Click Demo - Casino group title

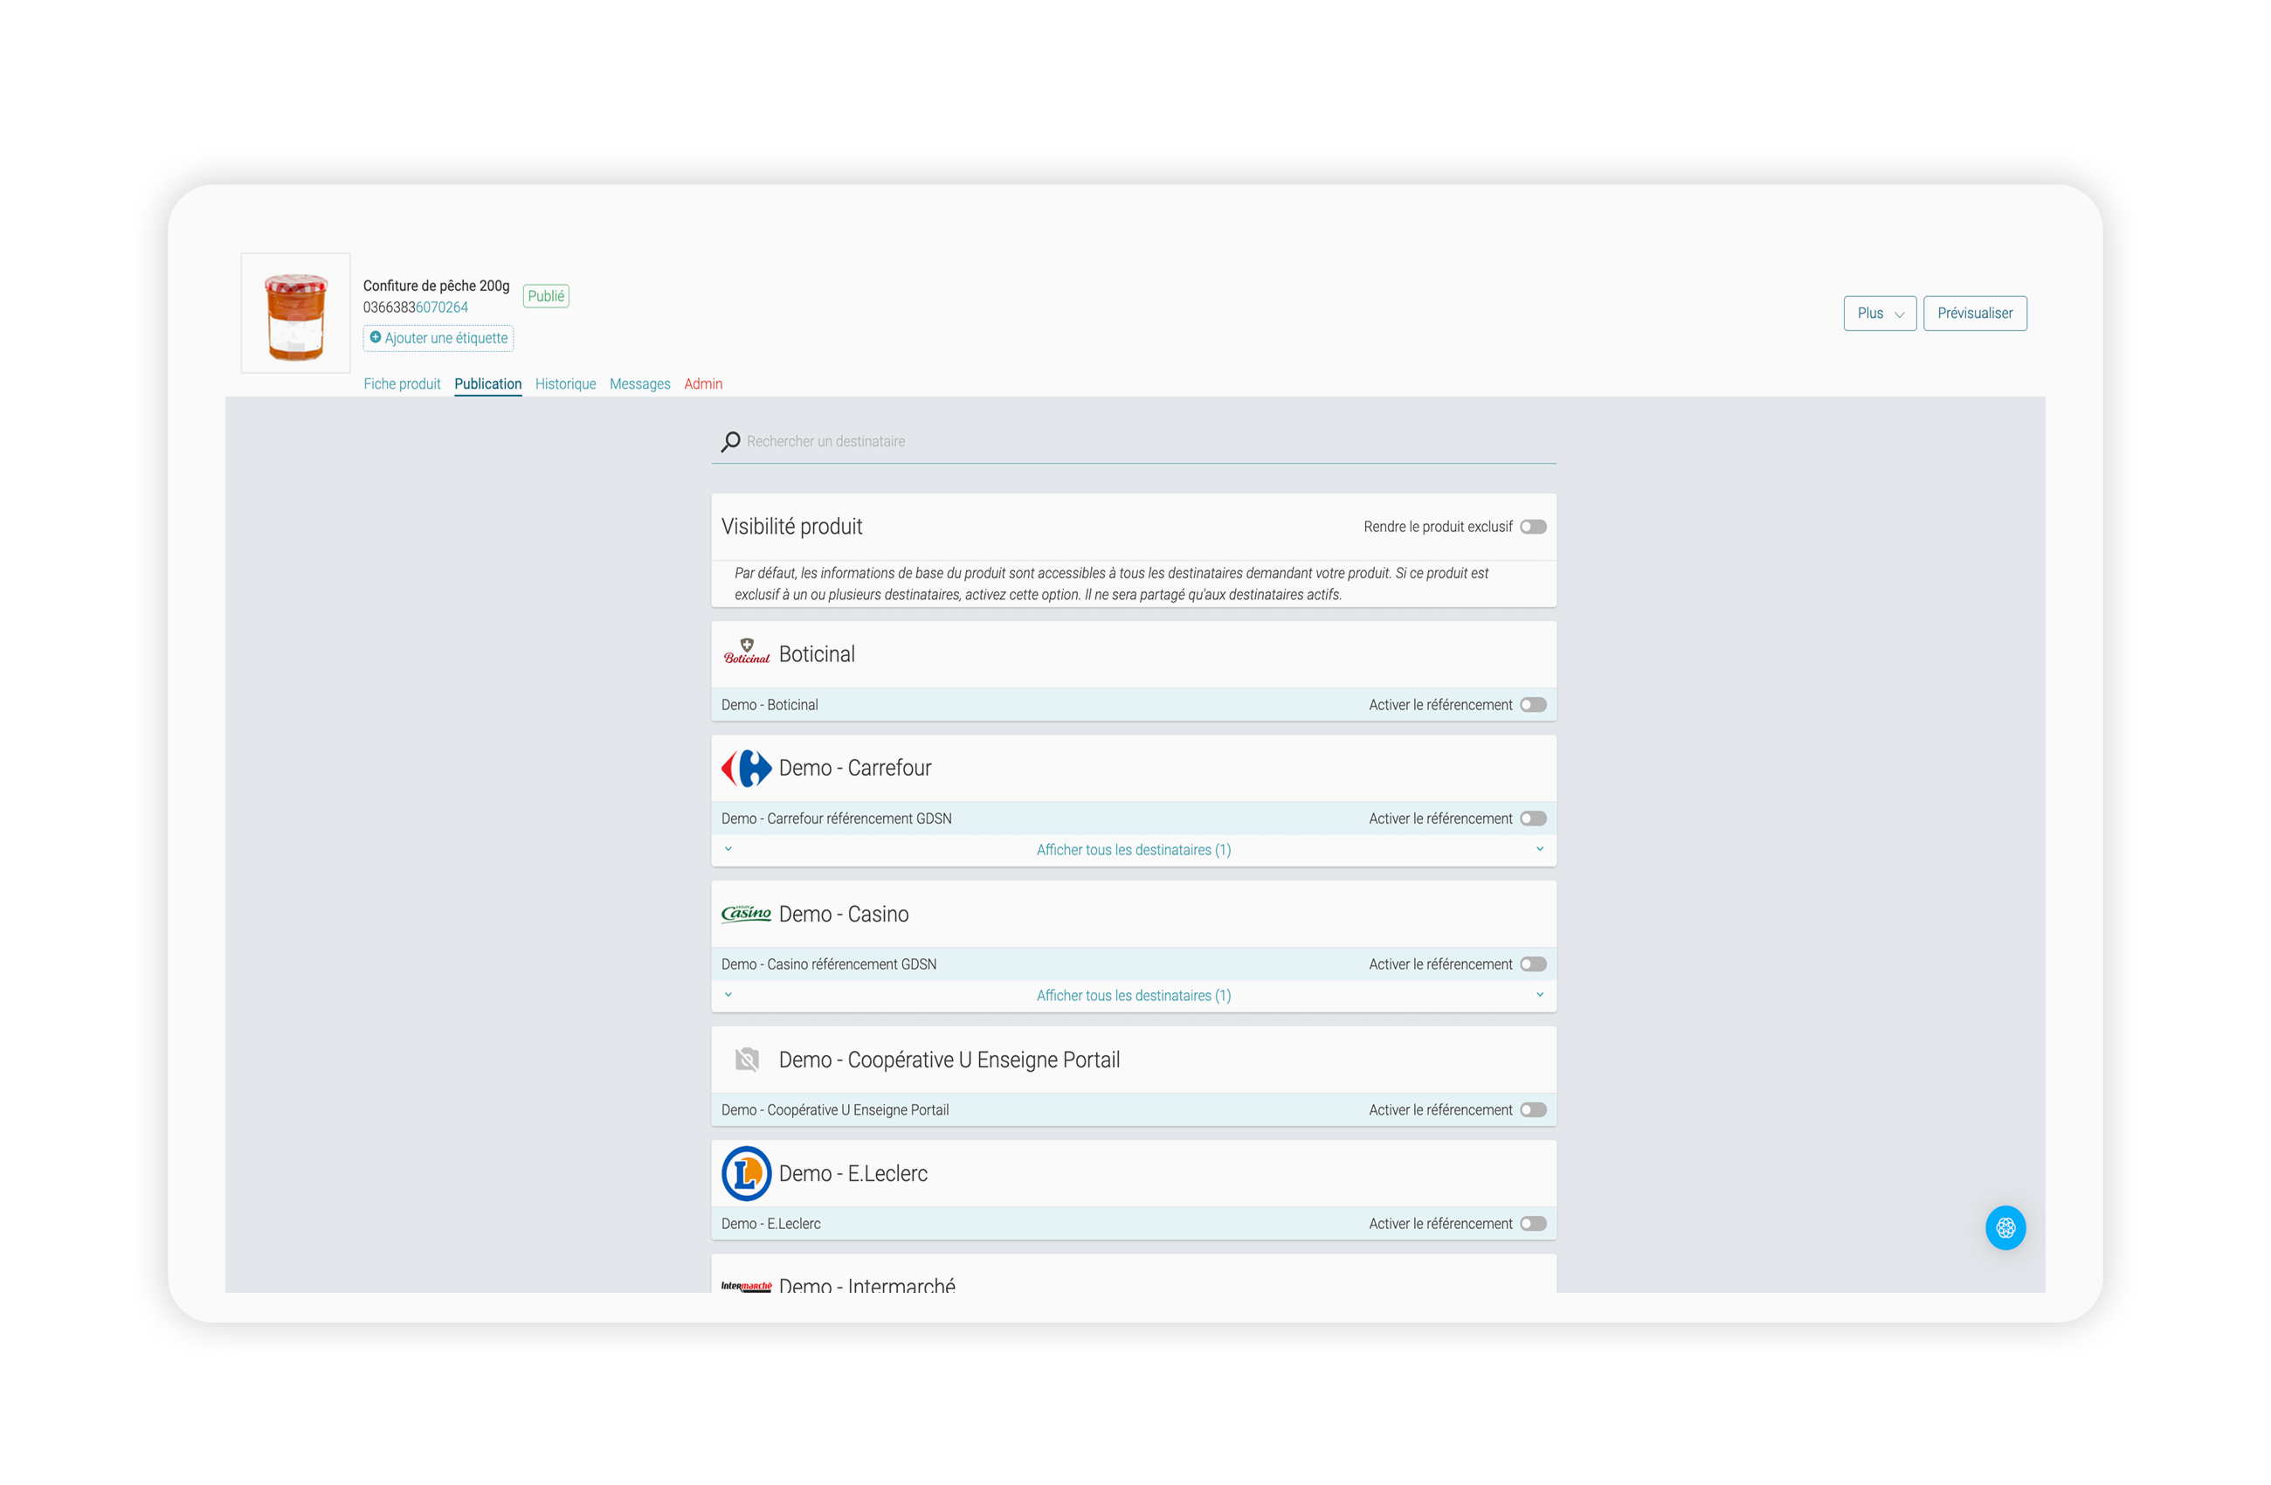[844, 914]
